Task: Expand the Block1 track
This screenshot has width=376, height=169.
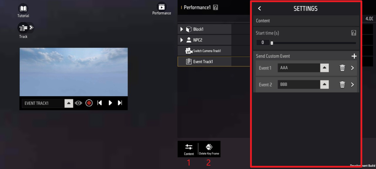Action: coord(182,29)
